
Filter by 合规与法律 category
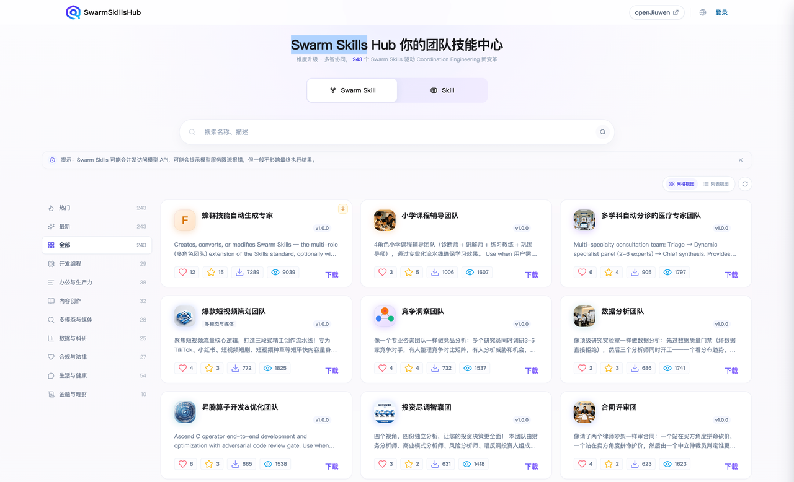click(x=97, y=357)
